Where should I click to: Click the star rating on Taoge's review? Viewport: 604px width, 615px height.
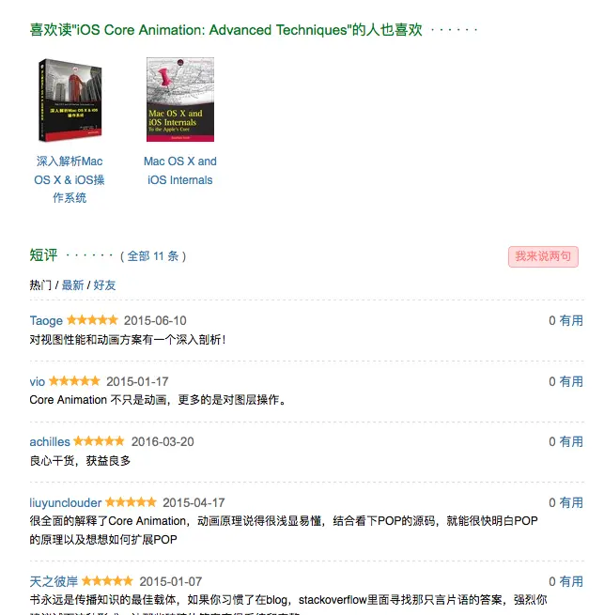click(x=92, y=320)
